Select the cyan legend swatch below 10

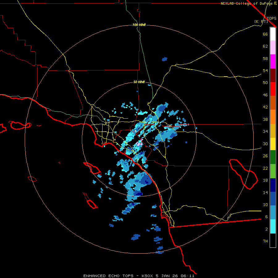[273, 227]
